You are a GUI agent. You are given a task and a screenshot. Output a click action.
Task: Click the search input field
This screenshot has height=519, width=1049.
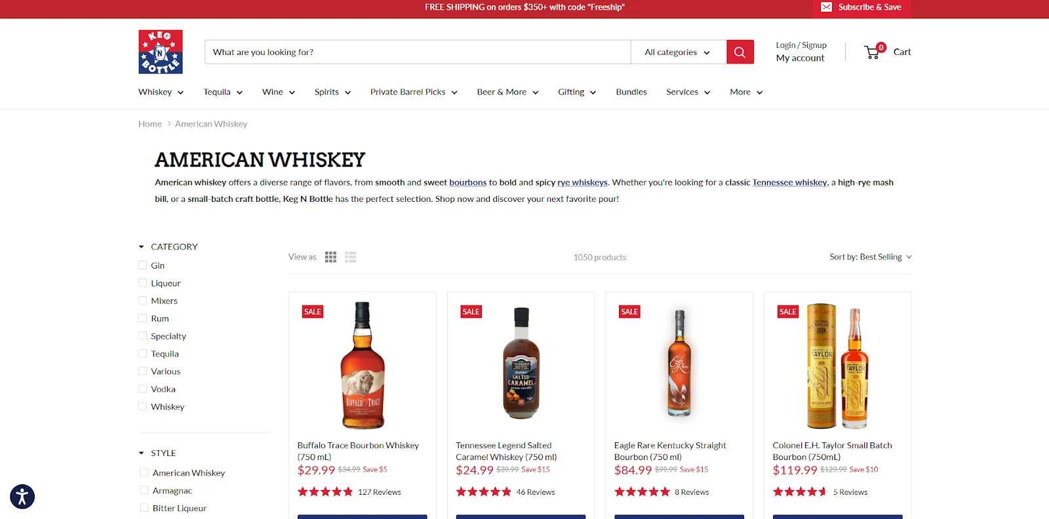(418, 52)
